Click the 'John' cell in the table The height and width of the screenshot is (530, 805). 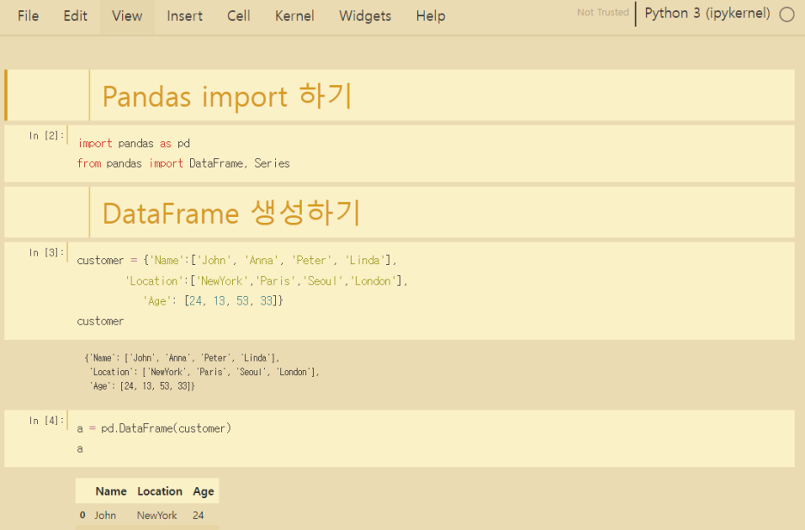[x=105, y=515]
